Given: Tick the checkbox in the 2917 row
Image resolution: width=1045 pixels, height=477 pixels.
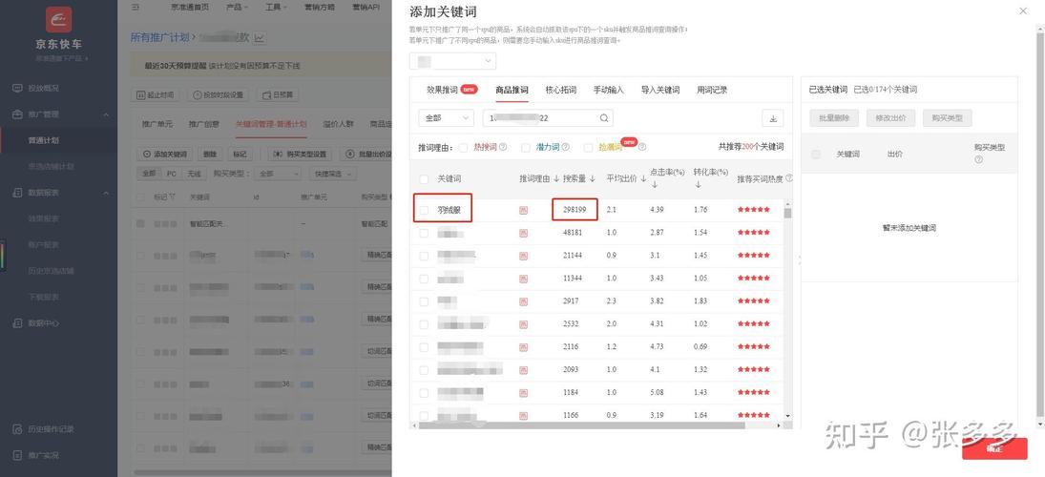Looking at the screenshot, I should pos(424,301).
